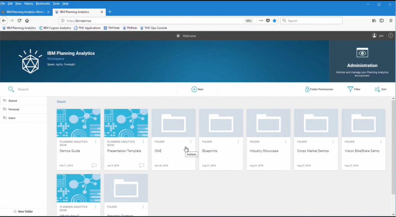
Task: Open the History menu
Action: click(29, 3)
